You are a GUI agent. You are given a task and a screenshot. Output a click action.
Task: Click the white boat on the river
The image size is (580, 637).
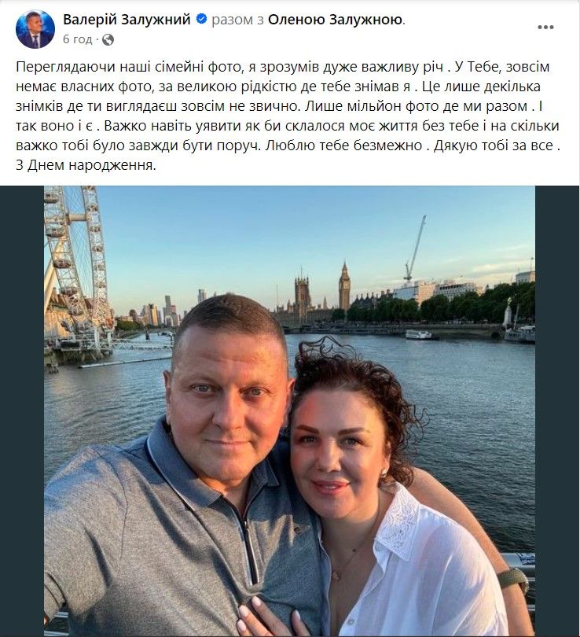420,334
